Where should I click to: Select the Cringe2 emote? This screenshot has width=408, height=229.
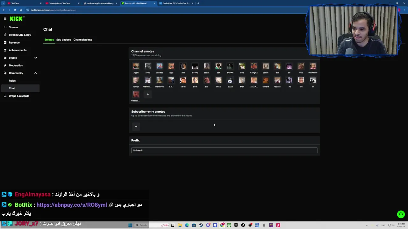254,66
